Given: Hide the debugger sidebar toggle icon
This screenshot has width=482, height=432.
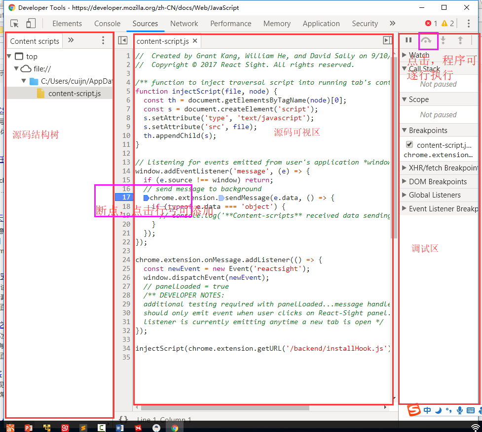Looking at the screenshot, I should pyautogui.click(x=387, y=40).
